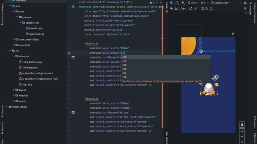Collapse the example package folder

coord(17,17)
